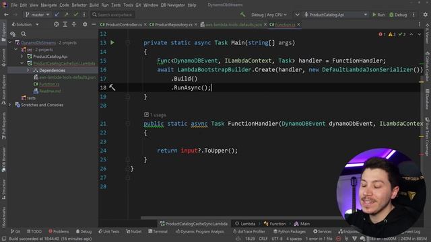Hide the Solution panel with the minus icon
Viewport: 431px width, 242px height.
point(94,24)
